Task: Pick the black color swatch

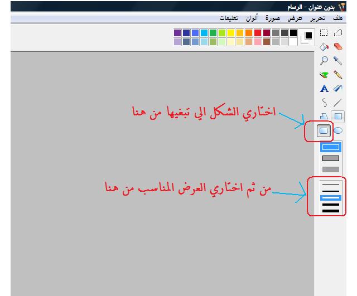Action: point(293,33)
